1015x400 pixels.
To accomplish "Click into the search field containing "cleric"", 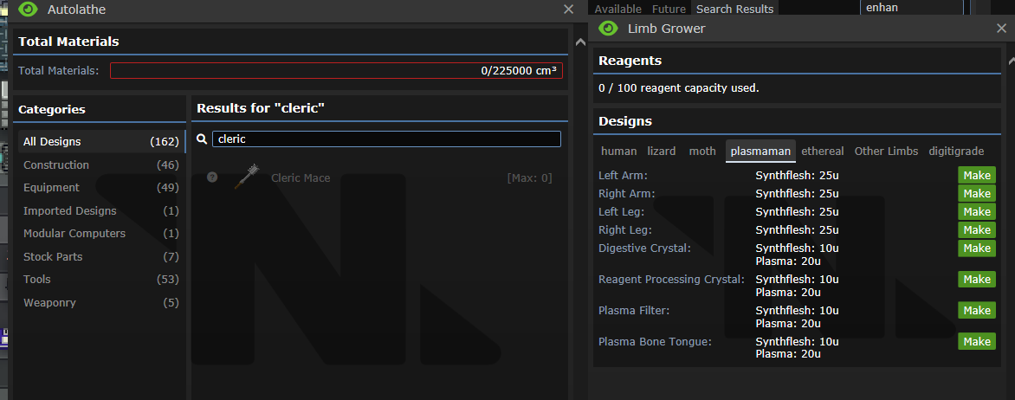I will (386, 139).
